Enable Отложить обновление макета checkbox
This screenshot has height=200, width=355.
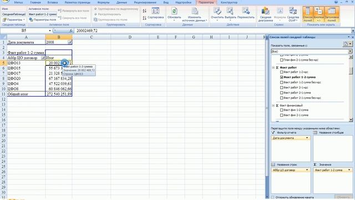[x=273, y=198]
